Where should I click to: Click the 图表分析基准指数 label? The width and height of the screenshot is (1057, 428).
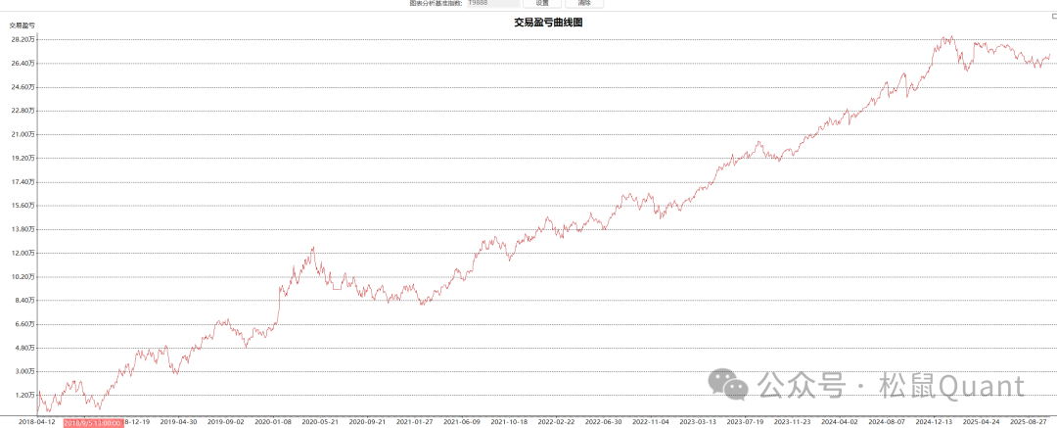pyautogui.click(x=436, y=4)
